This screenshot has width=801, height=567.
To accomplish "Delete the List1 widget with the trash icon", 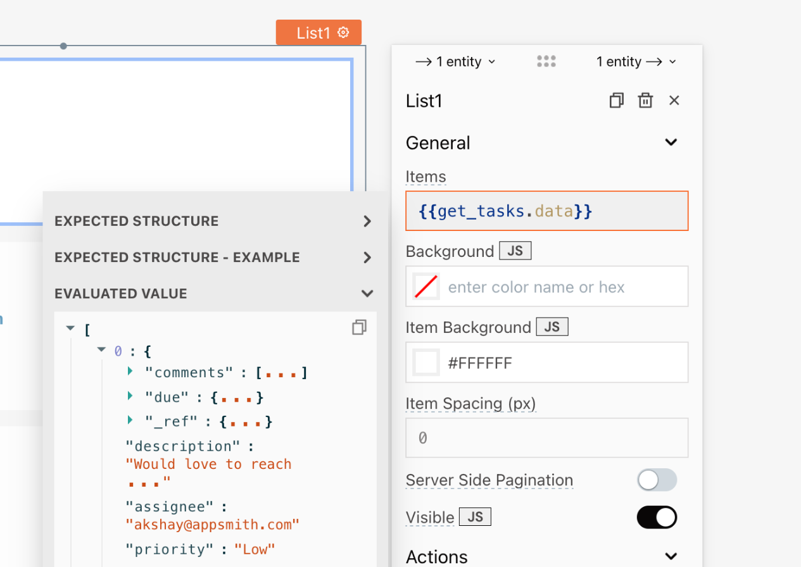I will coord(645,101).
